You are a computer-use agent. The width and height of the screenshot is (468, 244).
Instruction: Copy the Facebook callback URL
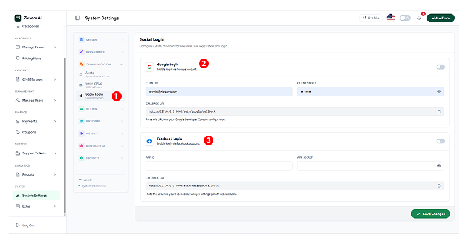[x=439, y=186]
